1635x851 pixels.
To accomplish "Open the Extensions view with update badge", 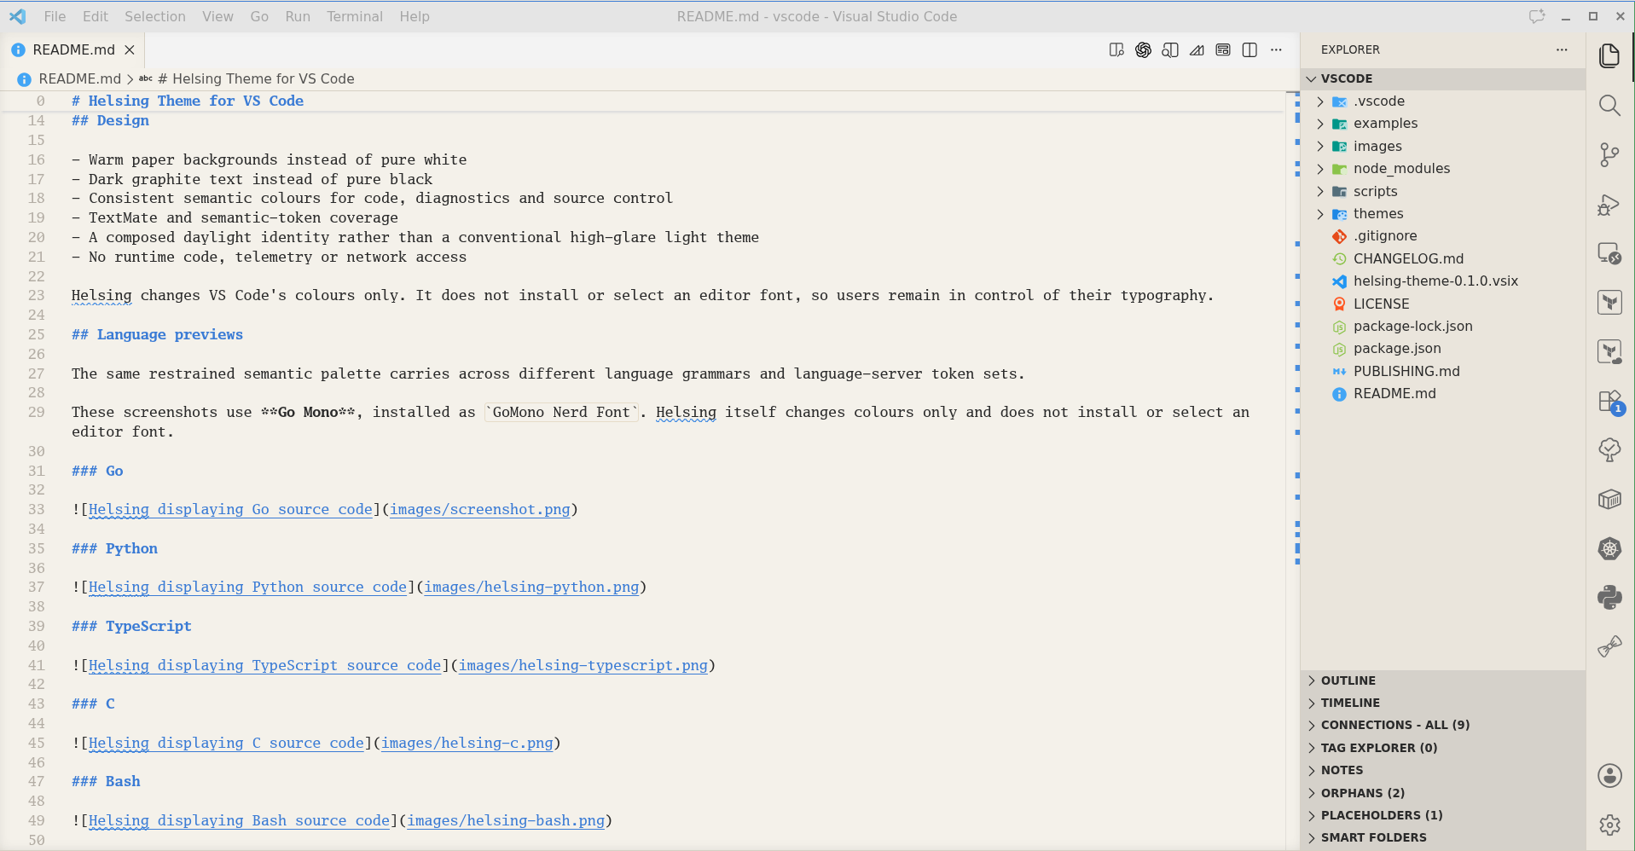I will (1609, 402).
